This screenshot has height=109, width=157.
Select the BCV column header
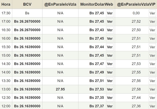coord(27,4)
